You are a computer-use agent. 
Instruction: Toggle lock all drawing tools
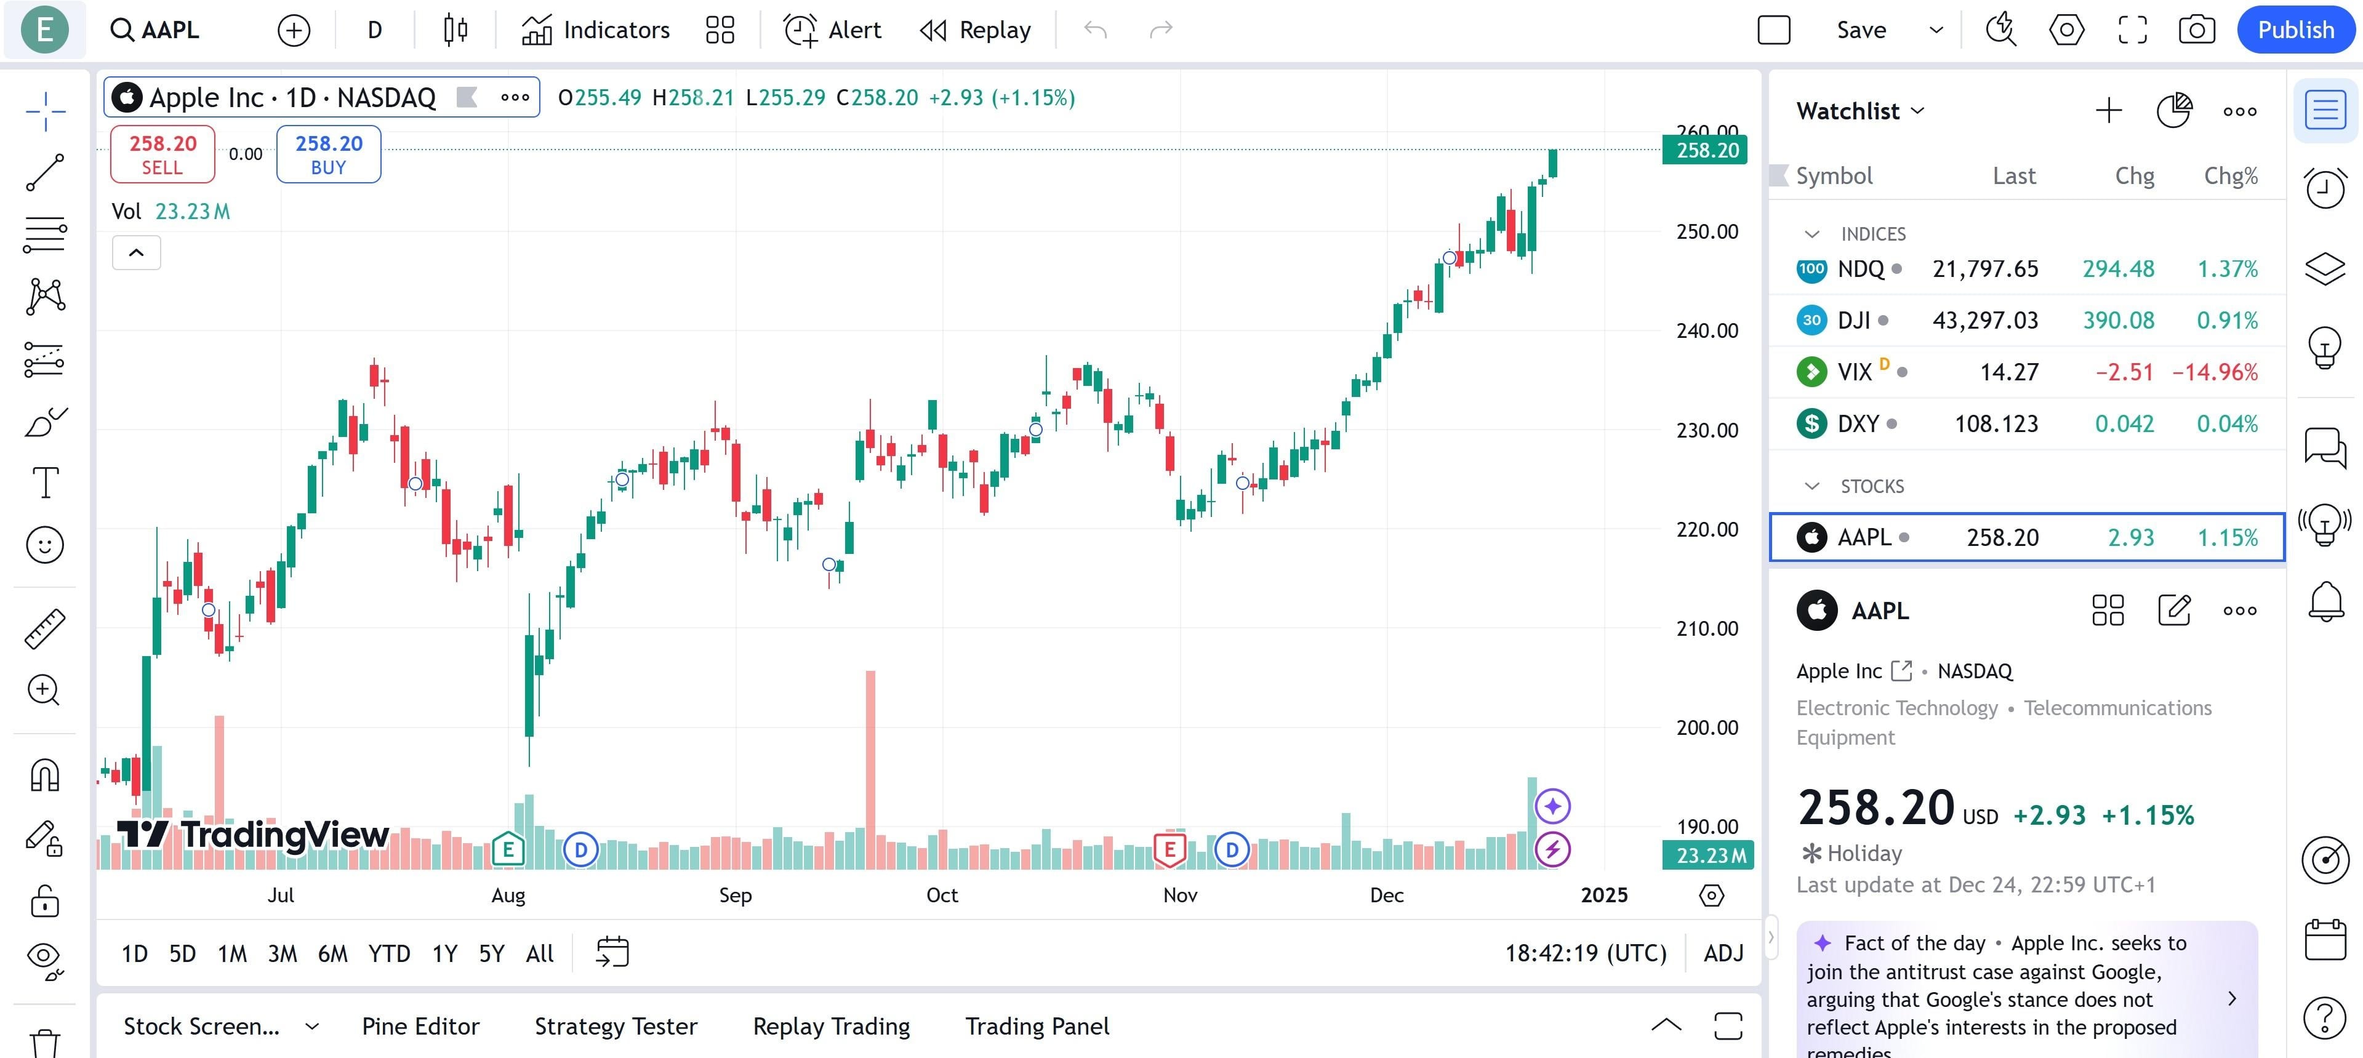coord(45,901)
